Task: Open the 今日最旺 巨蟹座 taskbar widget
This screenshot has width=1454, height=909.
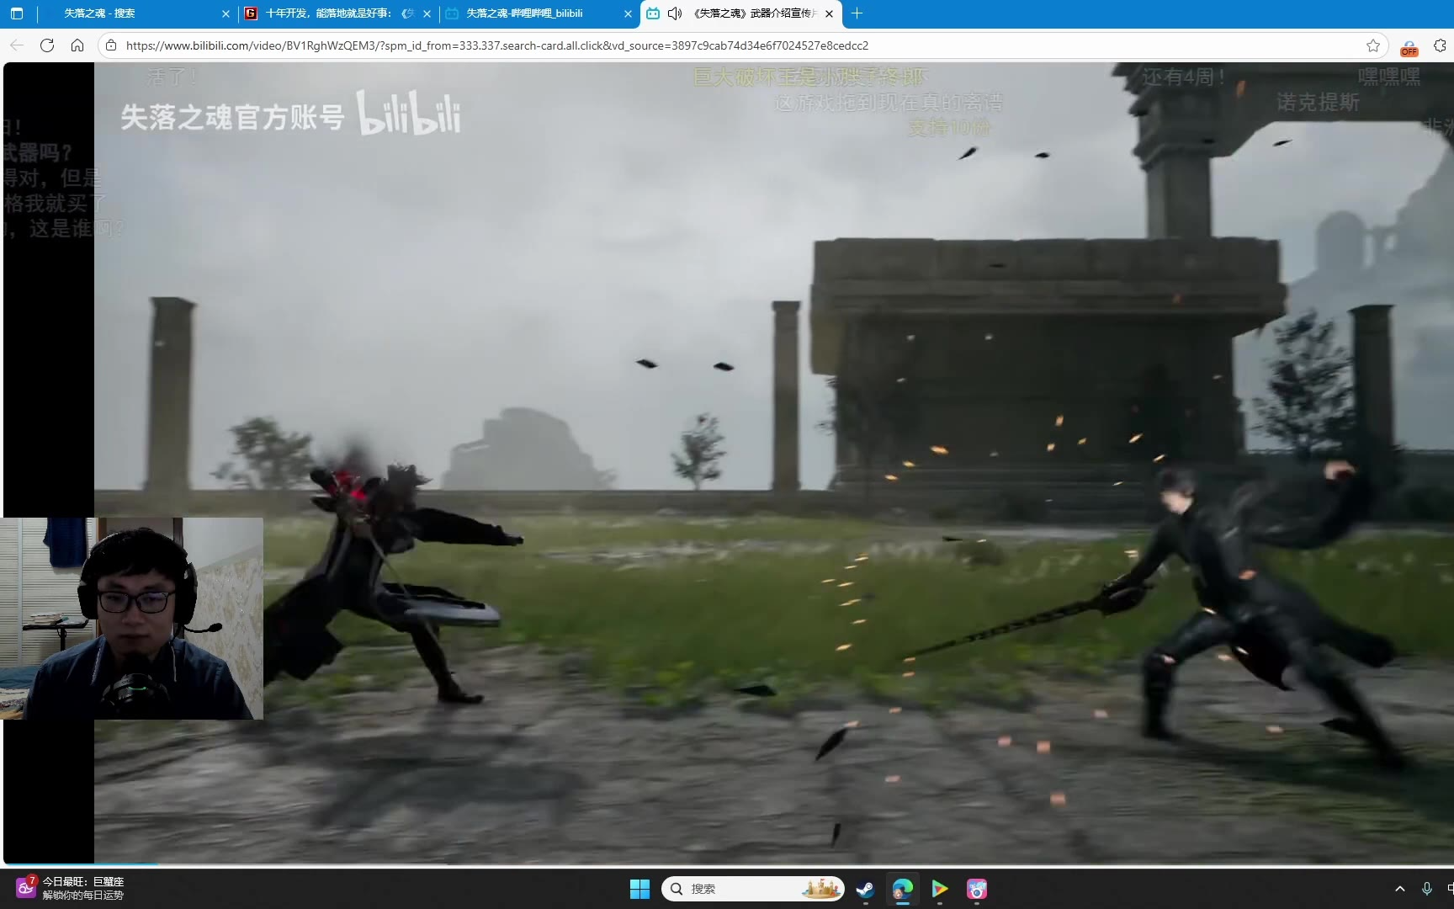Action: click(71, 888)
